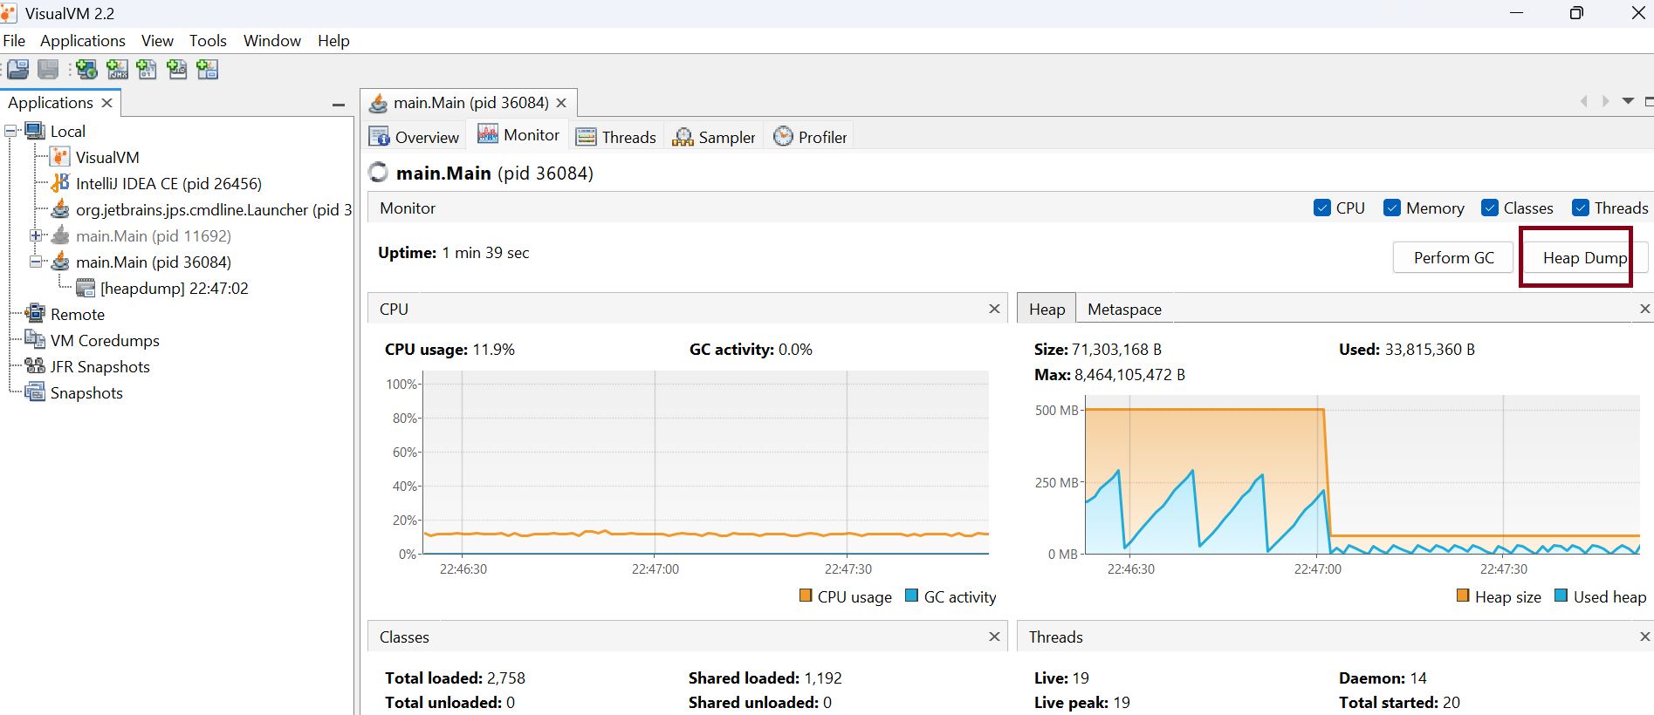Click the VisualVM application icon in tree
The image size is (1654, 715).
tap(60, 157)
